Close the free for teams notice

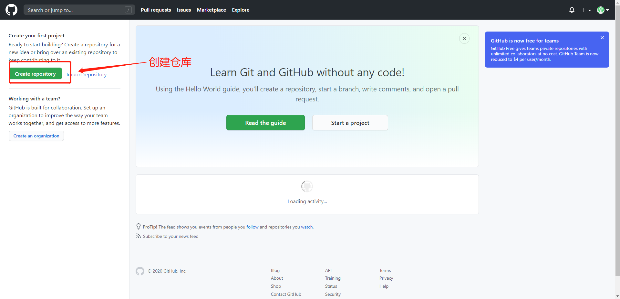pyautogui.click(x=602, y=38)
